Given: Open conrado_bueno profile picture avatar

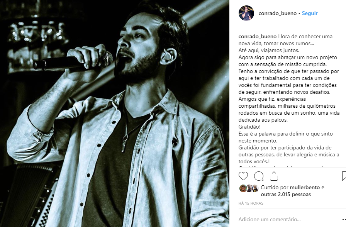Looking at the screenshot, I should (246, 13).
